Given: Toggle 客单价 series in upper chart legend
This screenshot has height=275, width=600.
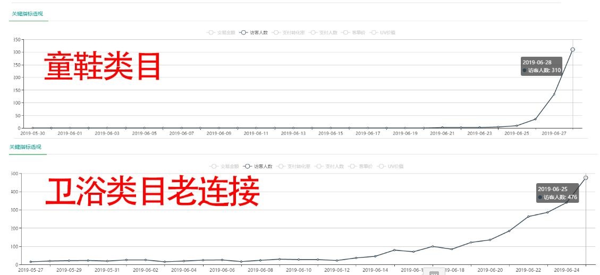Looking at the screenshot, I should (x=353, y=32).
